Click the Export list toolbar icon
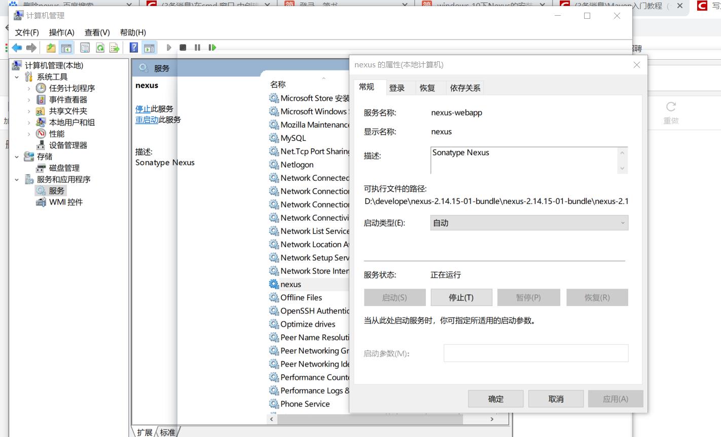 (x=115, y=48)
